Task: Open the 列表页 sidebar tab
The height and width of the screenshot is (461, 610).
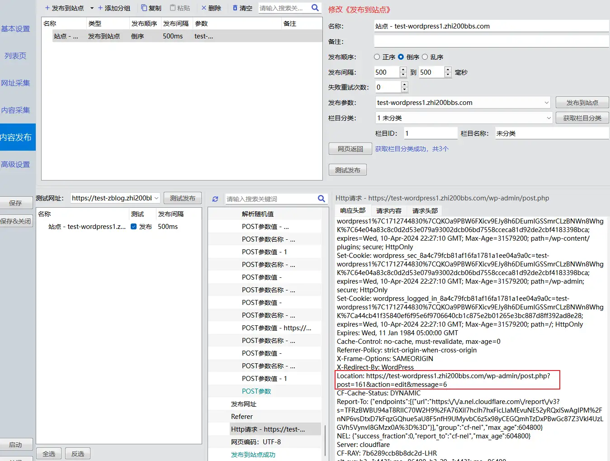Action: pyautogui.click(x=15, y=56)
